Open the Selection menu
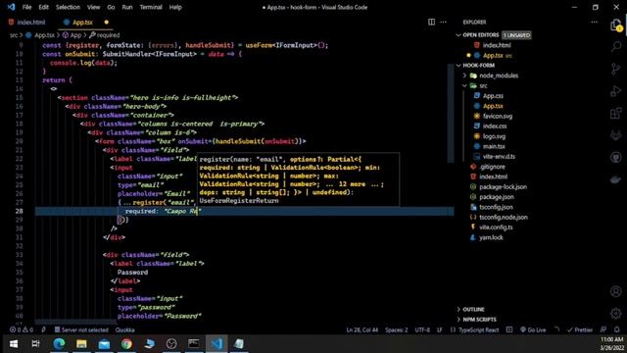The image size is (627, 353). pos(68,7)
